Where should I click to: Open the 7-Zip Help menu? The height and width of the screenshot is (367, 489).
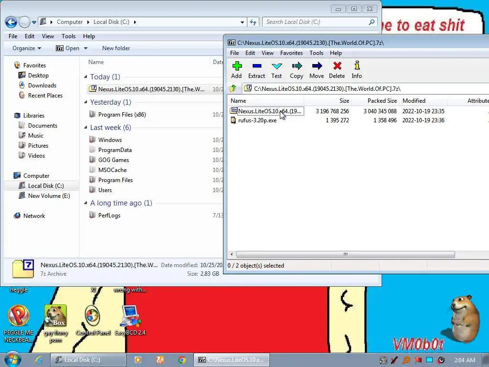tap(336, 53)
